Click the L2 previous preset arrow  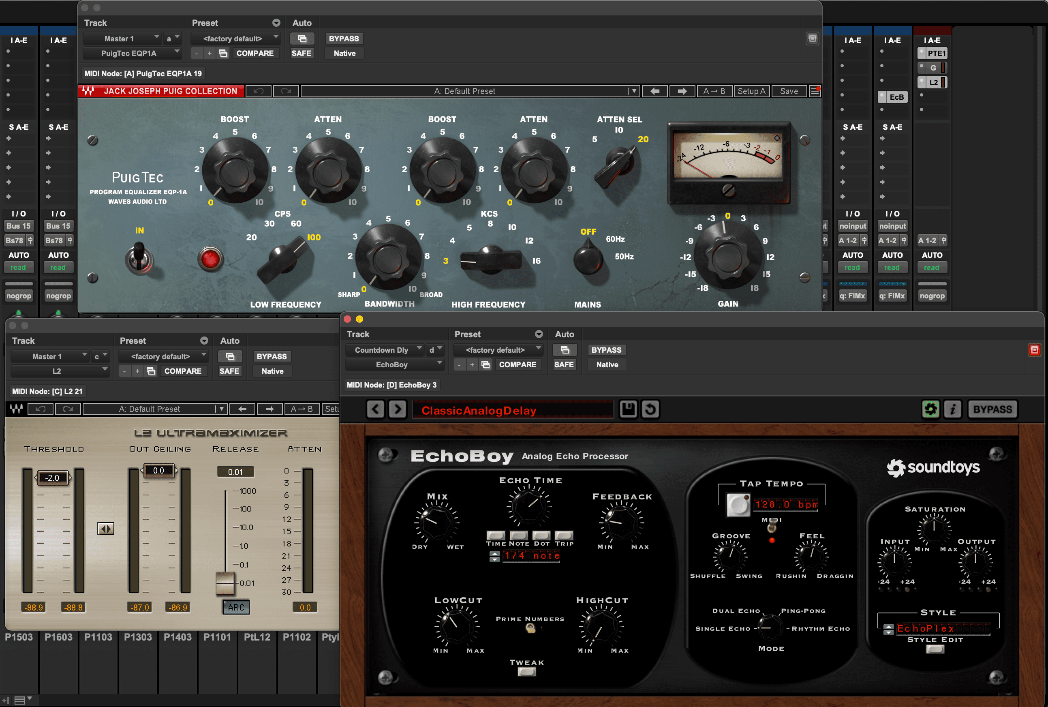242,409
